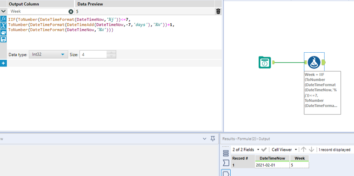Select the Formula tool on canvas
The height and width of the screenshot is (176, 354).
(314, 62)
